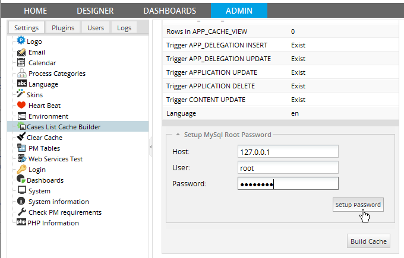
Task: Click the Login key icon
Action: click(22, 170)
